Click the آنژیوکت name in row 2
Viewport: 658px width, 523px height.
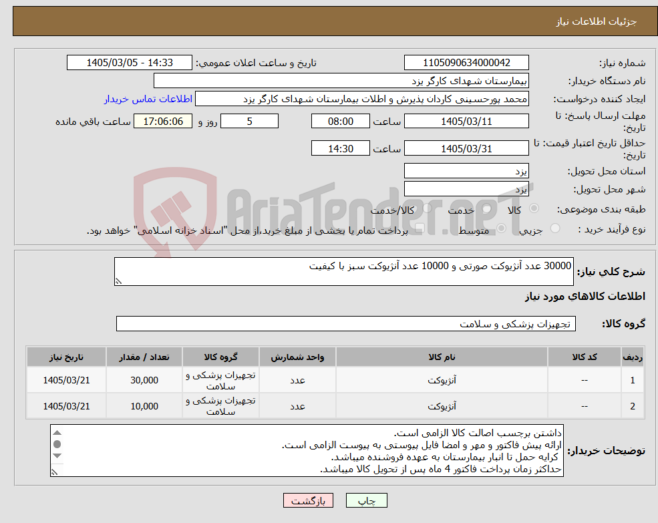tap(442, 406)
